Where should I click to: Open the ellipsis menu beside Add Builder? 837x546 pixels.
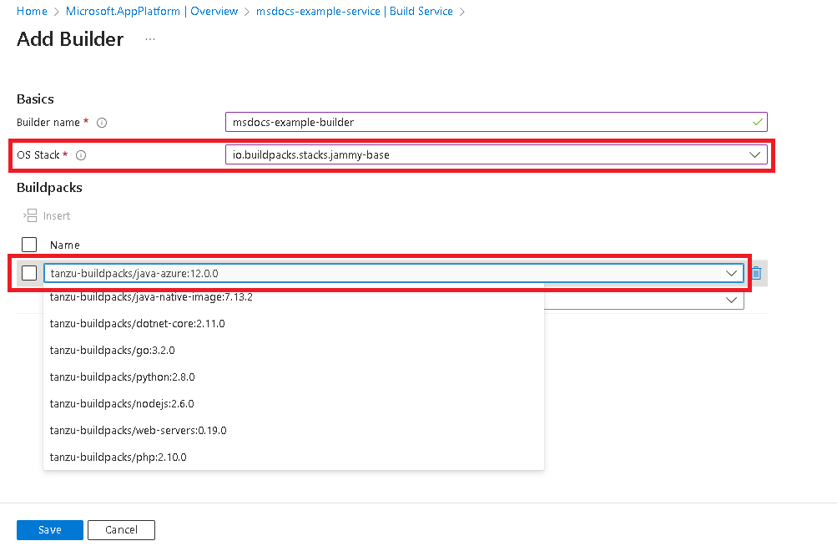(150, 39)
